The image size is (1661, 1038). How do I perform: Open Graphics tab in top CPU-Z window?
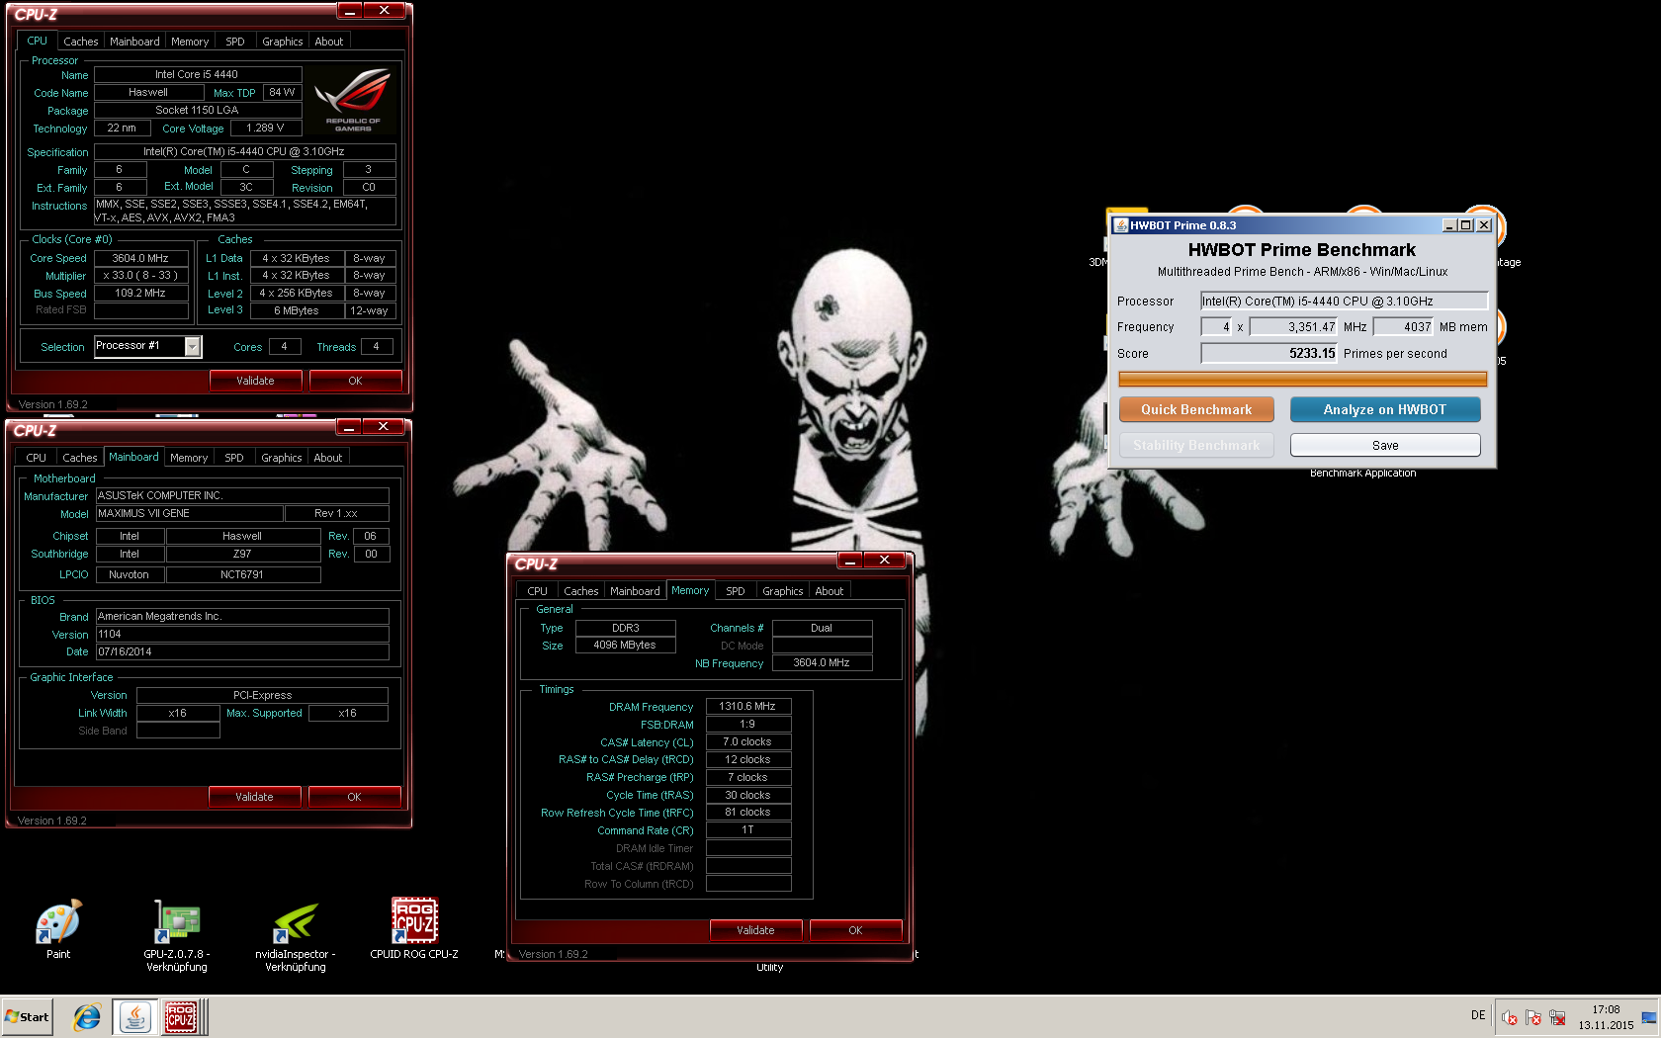[283, 42]
